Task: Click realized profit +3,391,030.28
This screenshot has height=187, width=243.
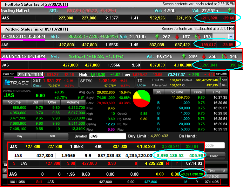Action: [x=192, y=174]
